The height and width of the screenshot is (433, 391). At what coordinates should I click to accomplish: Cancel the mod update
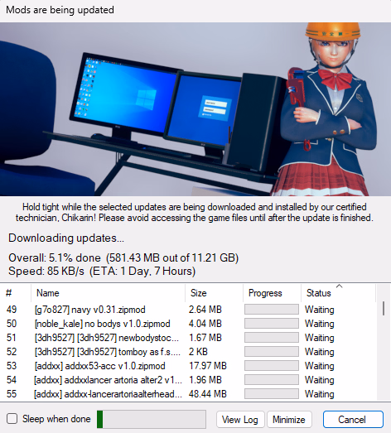coord(353,420)
